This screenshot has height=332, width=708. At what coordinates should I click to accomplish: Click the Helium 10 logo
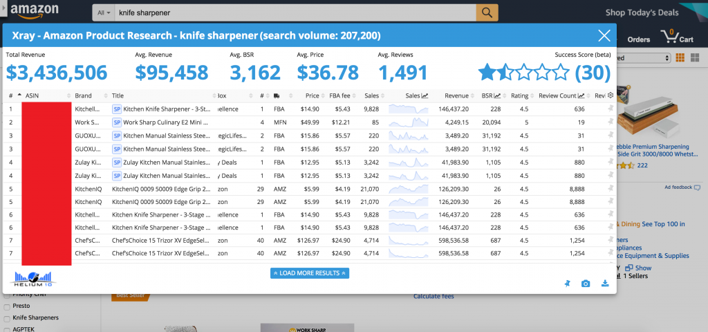coord(34,278)
